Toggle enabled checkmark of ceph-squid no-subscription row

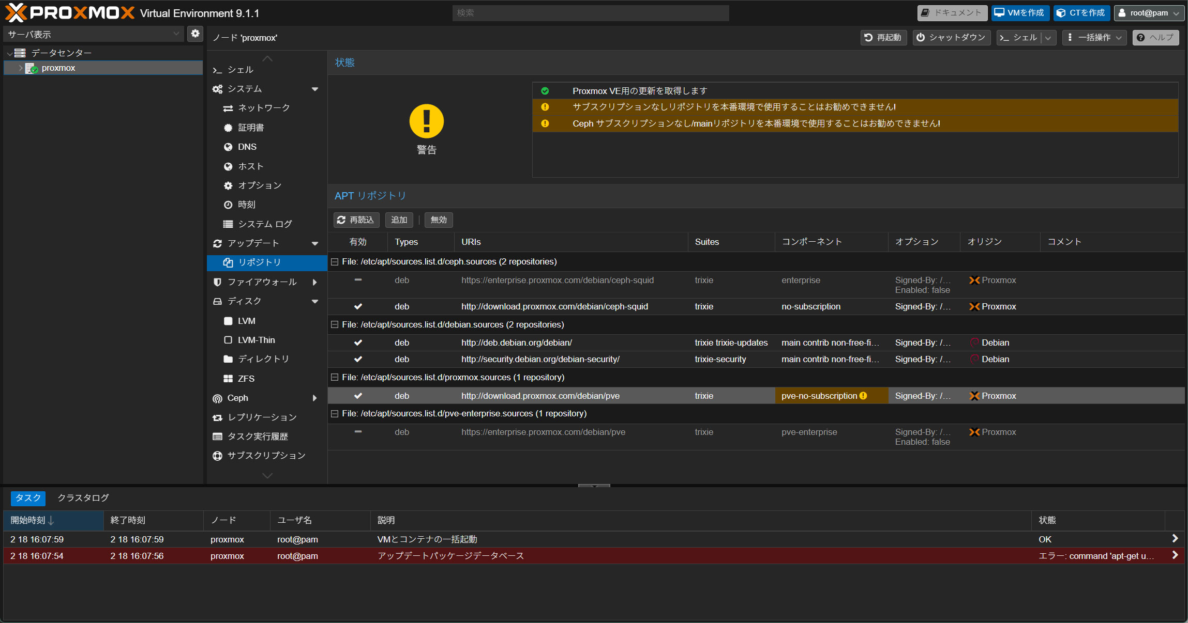(358, 306)
